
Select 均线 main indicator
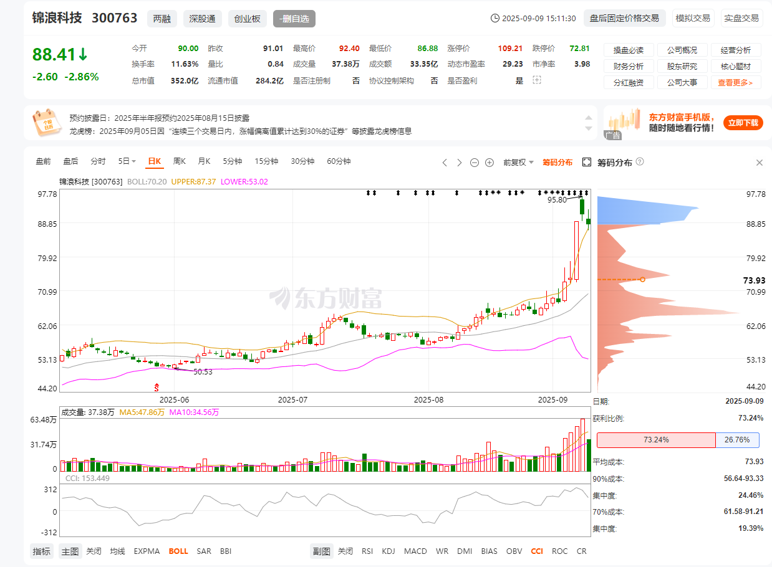(118, 551)
